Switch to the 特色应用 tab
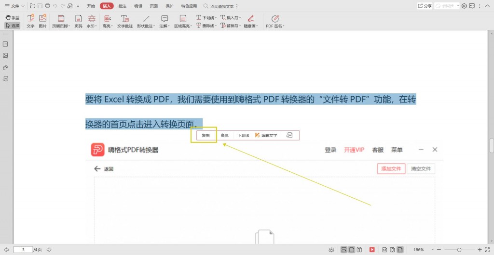 (x=189, y=6)
